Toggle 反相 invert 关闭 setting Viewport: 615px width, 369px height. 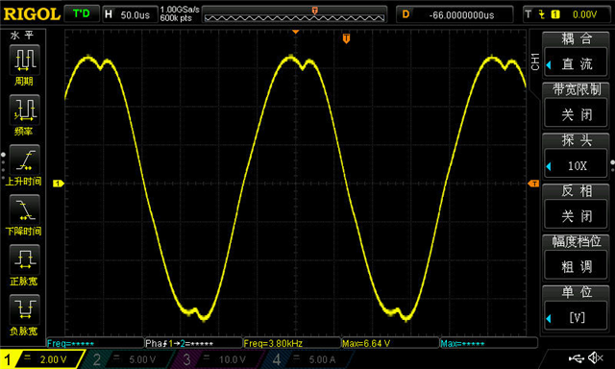click(x=576, y=215)
